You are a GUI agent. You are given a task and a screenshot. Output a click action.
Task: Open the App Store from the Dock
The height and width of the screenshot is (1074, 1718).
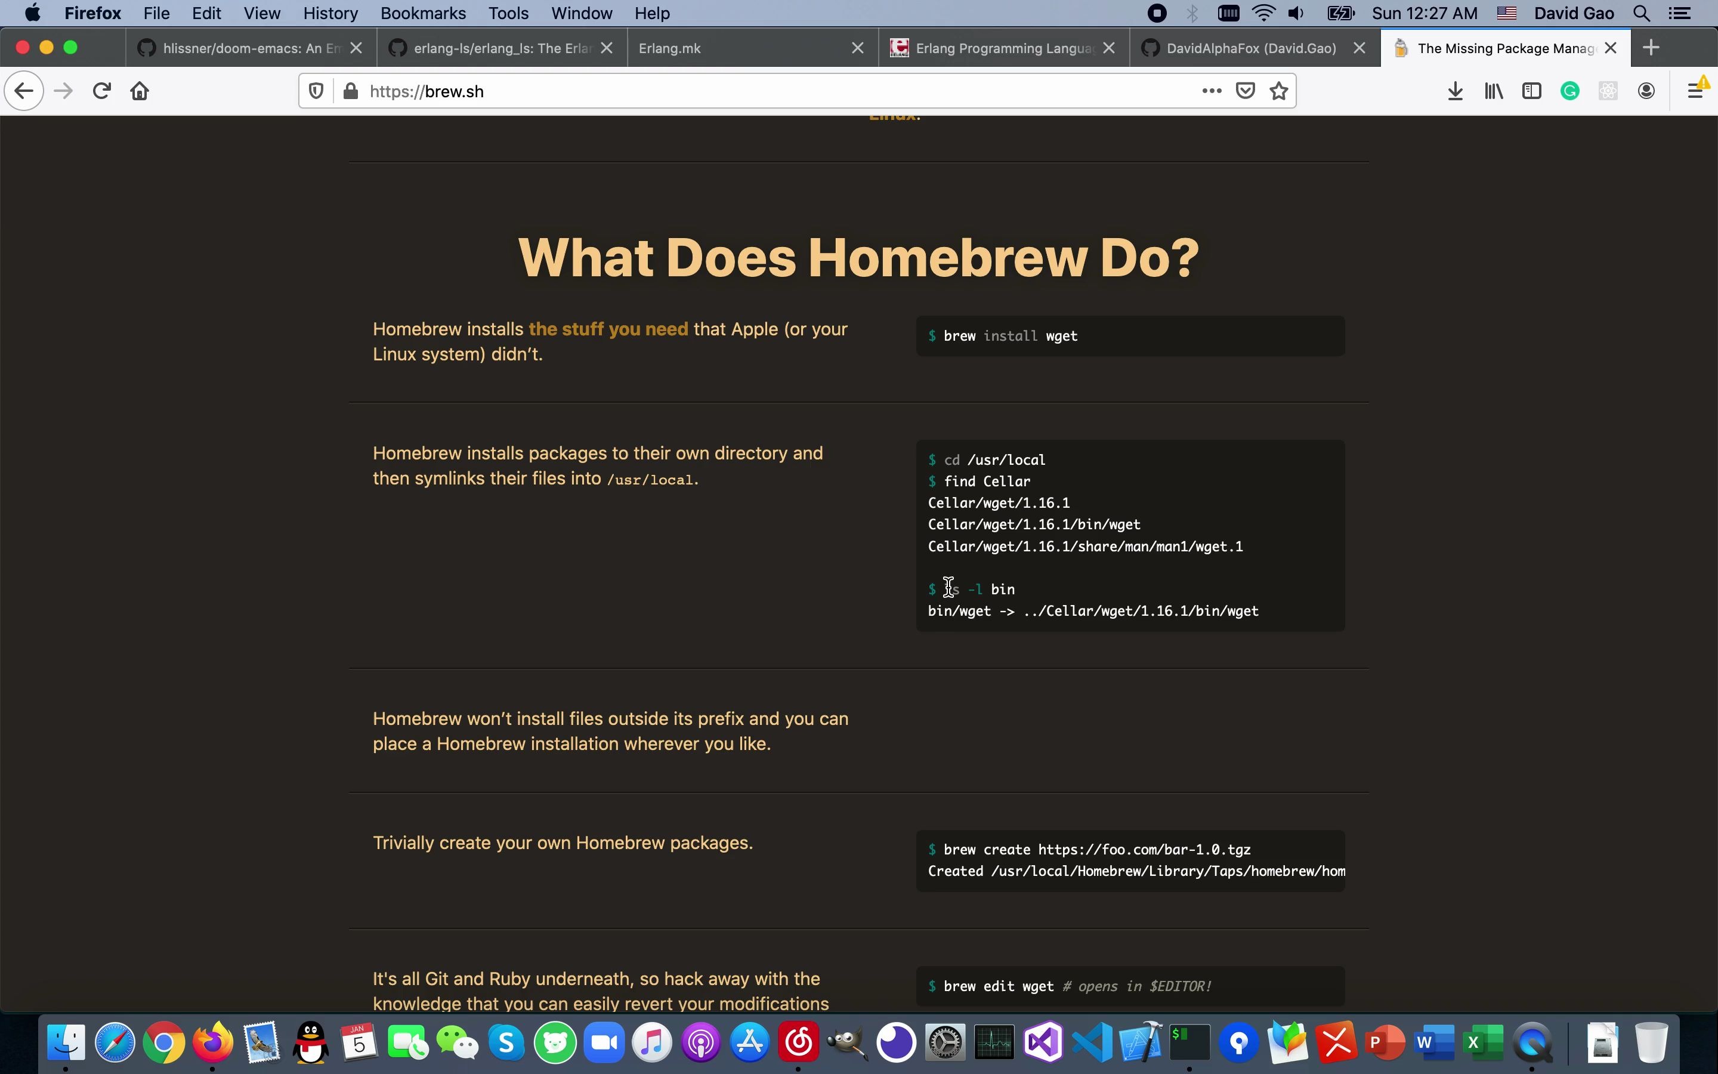click(750, 1042)
